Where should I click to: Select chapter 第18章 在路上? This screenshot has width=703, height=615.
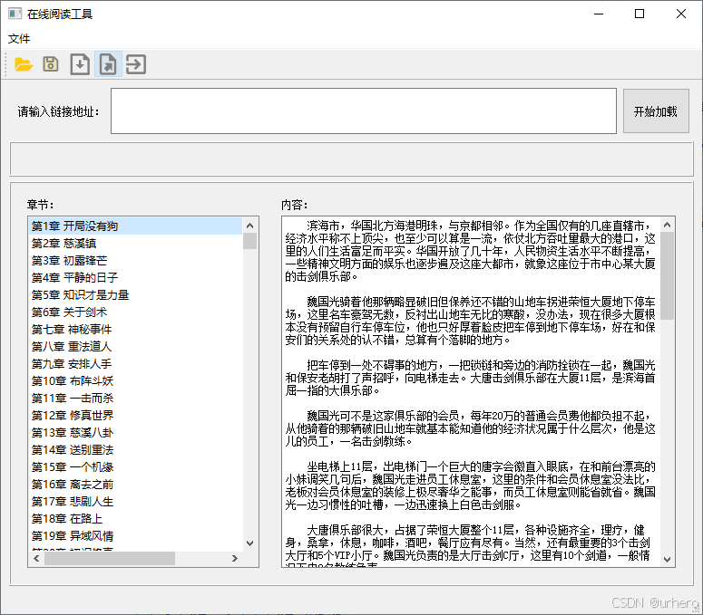coord(135,519)
